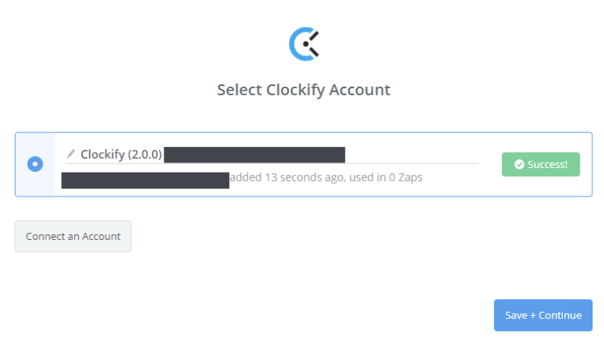The width and height of the screenshot is (604, 359).
Task: Click the "Select Clockify Account" heading
Action: pyautogui.click(x=304, y=90)
